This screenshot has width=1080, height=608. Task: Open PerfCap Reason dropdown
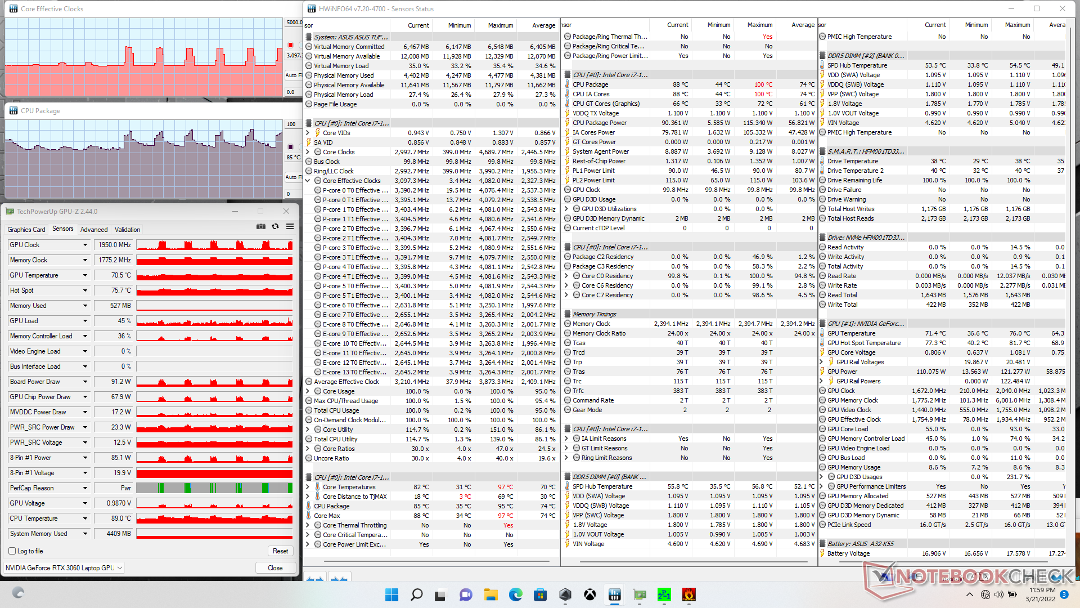(x=85, y=488)
